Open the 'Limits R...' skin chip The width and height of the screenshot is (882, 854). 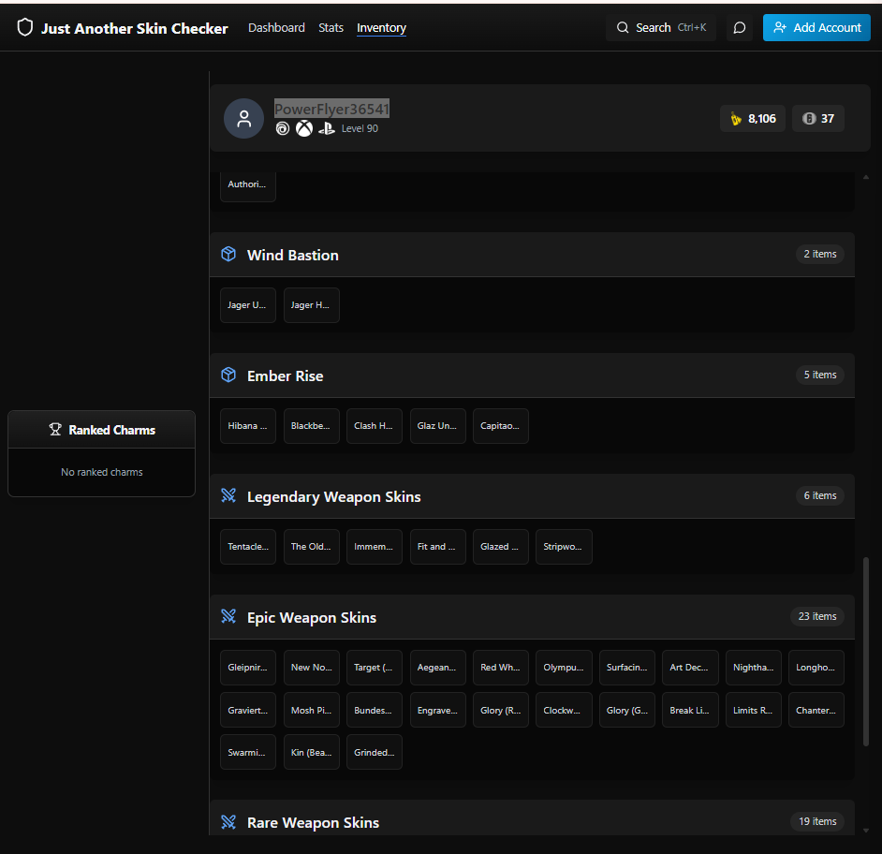pos(754,711)
